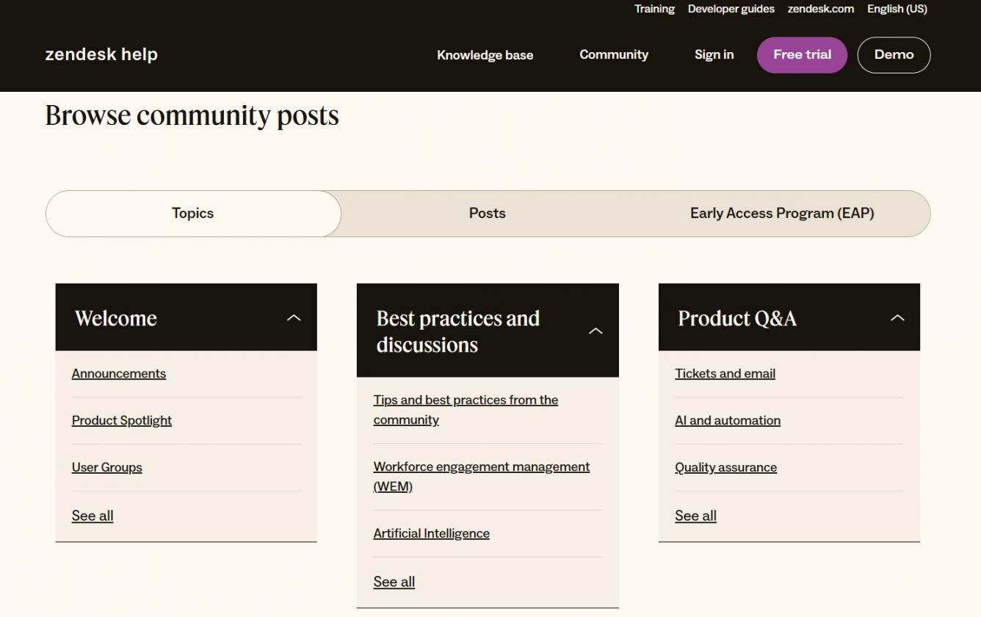Open Knowledge base in navigation

click(x=485, y=55)
